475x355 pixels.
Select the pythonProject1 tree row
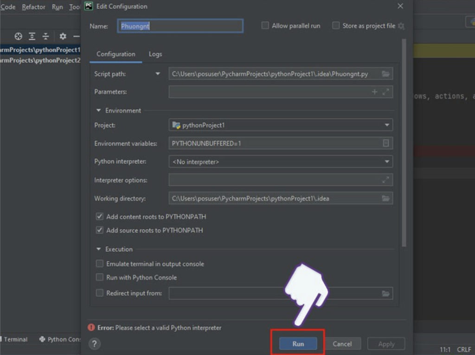click(x=40, y=50)
